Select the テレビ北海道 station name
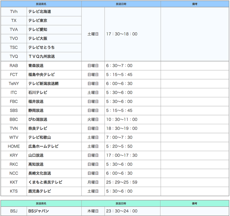Screen dimensions: 230x216 (40, 12)
